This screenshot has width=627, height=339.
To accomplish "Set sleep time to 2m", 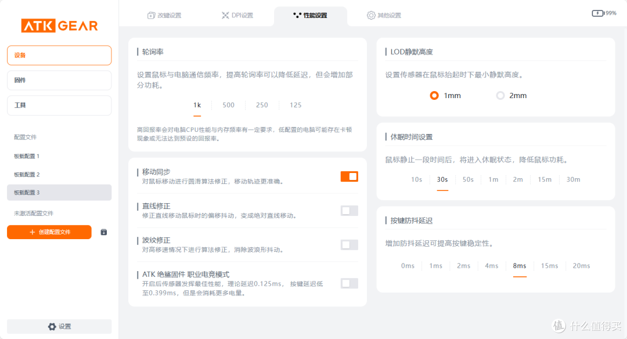I will [518, 179].
